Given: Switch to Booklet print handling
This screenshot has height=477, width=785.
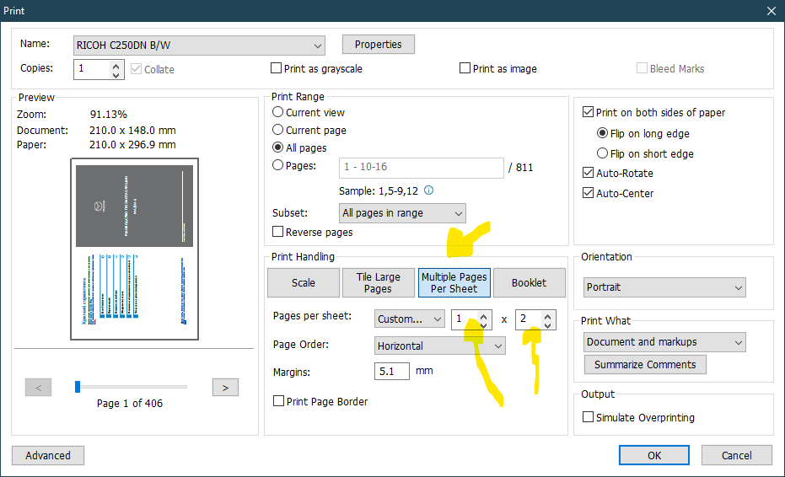Looking at the screenshot, I should tap(529, 283).
